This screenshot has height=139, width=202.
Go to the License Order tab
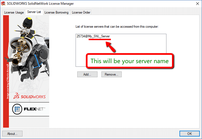pyautogui.click(x=81, y=12)
